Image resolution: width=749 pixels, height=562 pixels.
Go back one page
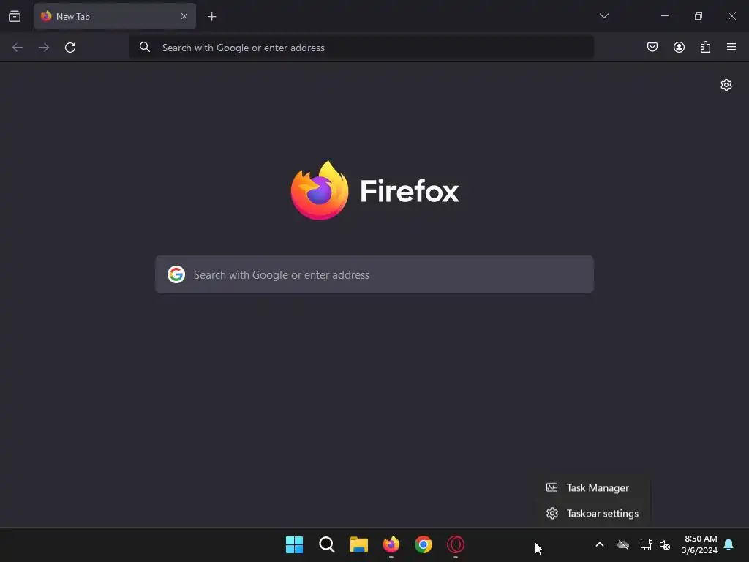tap(18, 48)
